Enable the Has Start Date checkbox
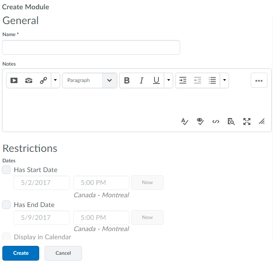The width and height of the screenshot is (276, 268). (x=6, y=170)
